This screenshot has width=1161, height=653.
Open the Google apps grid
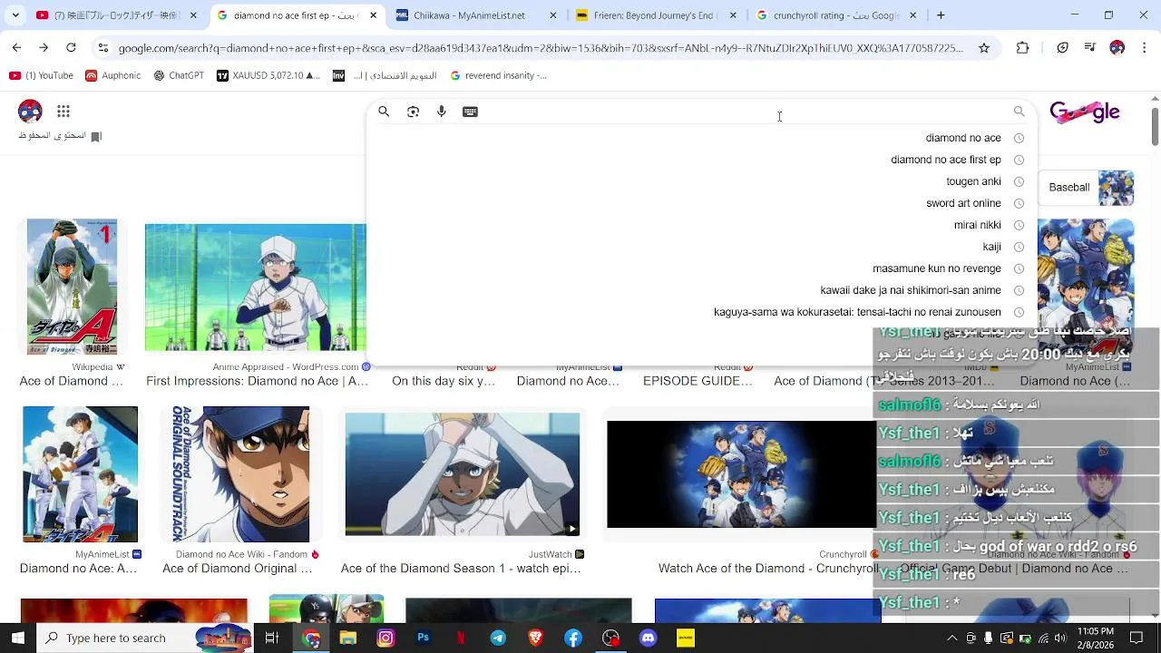tap(63, 112)
